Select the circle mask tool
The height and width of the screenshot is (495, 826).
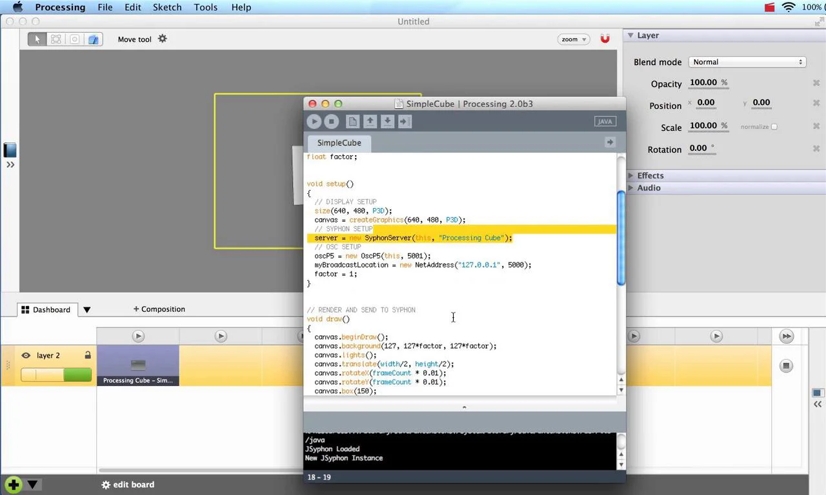coord(75,39)
